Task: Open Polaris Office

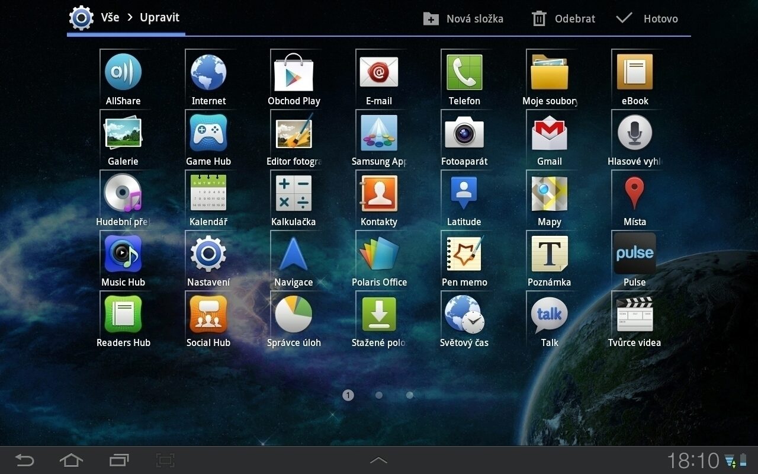Action: [x=379, y=254]
